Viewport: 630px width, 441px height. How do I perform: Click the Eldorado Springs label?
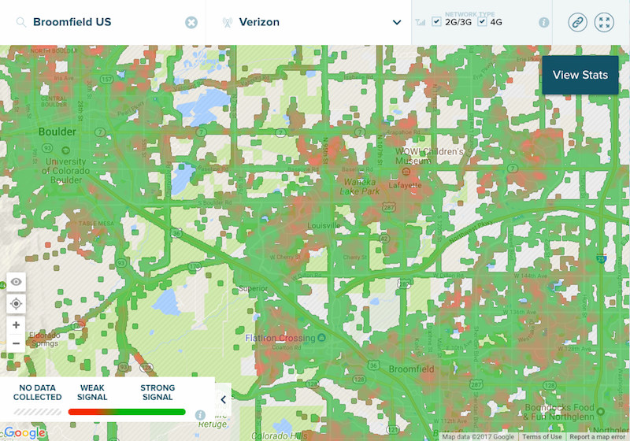pyautogui.click(x=45, y=339)
